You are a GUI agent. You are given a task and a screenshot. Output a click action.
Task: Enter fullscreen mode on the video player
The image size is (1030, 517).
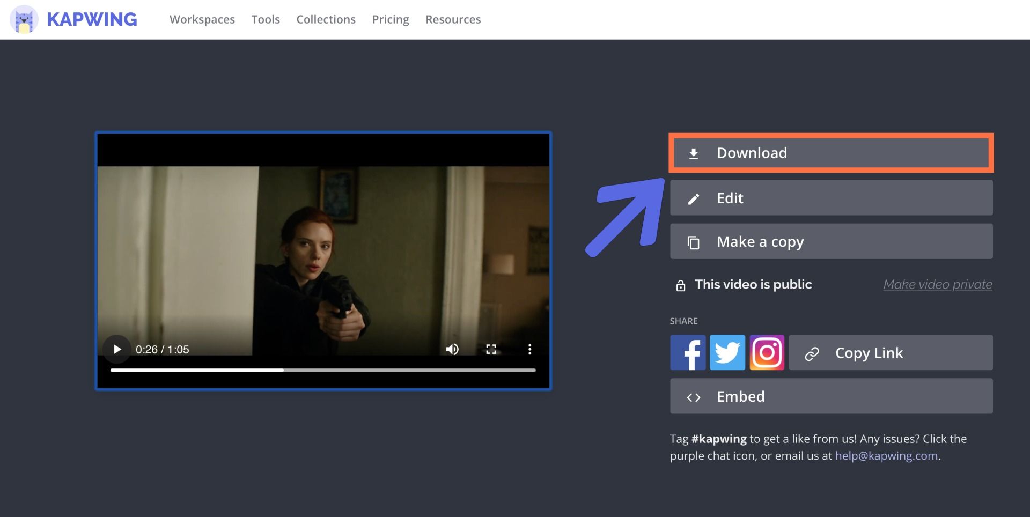pos(491,349)
